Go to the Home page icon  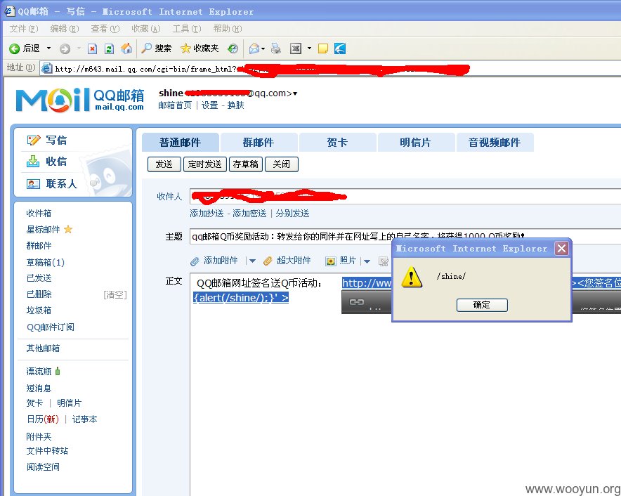click(x=126, y=48)
